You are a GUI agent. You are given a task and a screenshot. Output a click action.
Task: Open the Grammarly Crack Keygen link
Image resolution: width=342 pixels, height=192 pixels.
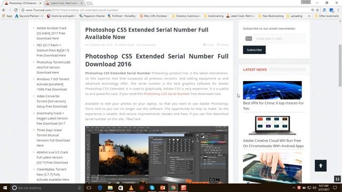pos(52,118)
